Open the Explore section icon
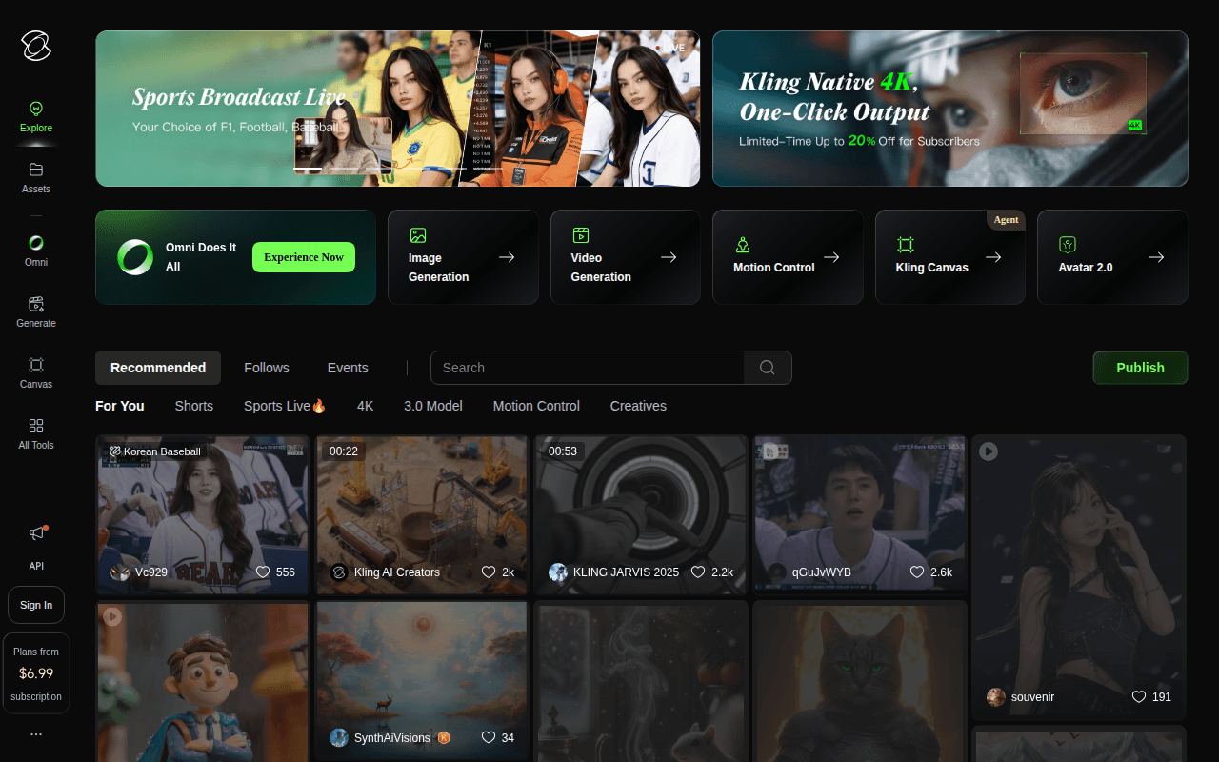Screen dimensions: 1219x762 pyautogui.click(x=36, y=109)
